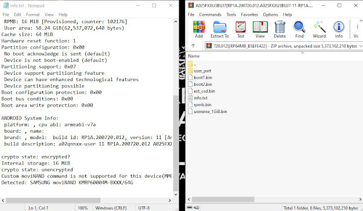
Task: Open the Notepad Edit menu
Action: click(17, 14)
